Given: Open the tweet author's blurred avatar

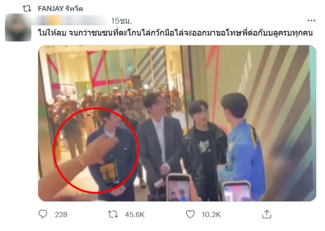Looking at the screenshot, I should 18,28.
